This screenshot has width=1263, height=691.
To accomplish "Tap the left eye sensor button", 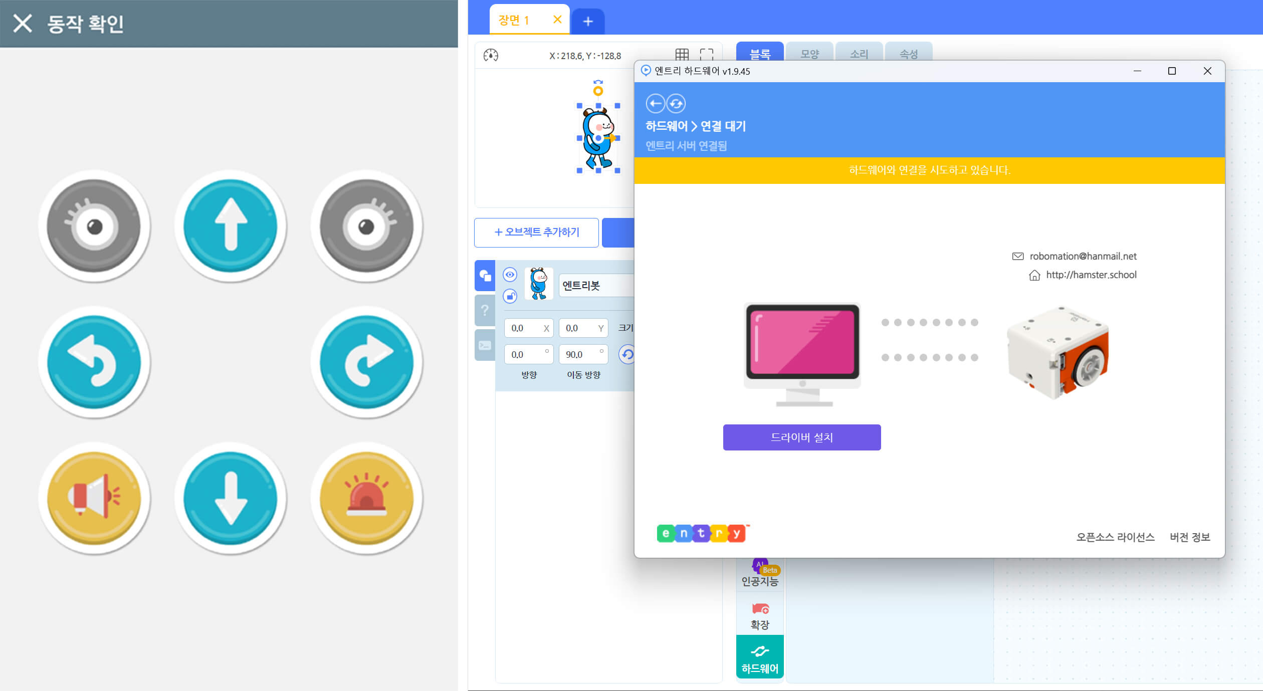I will (x=94, y=226).
